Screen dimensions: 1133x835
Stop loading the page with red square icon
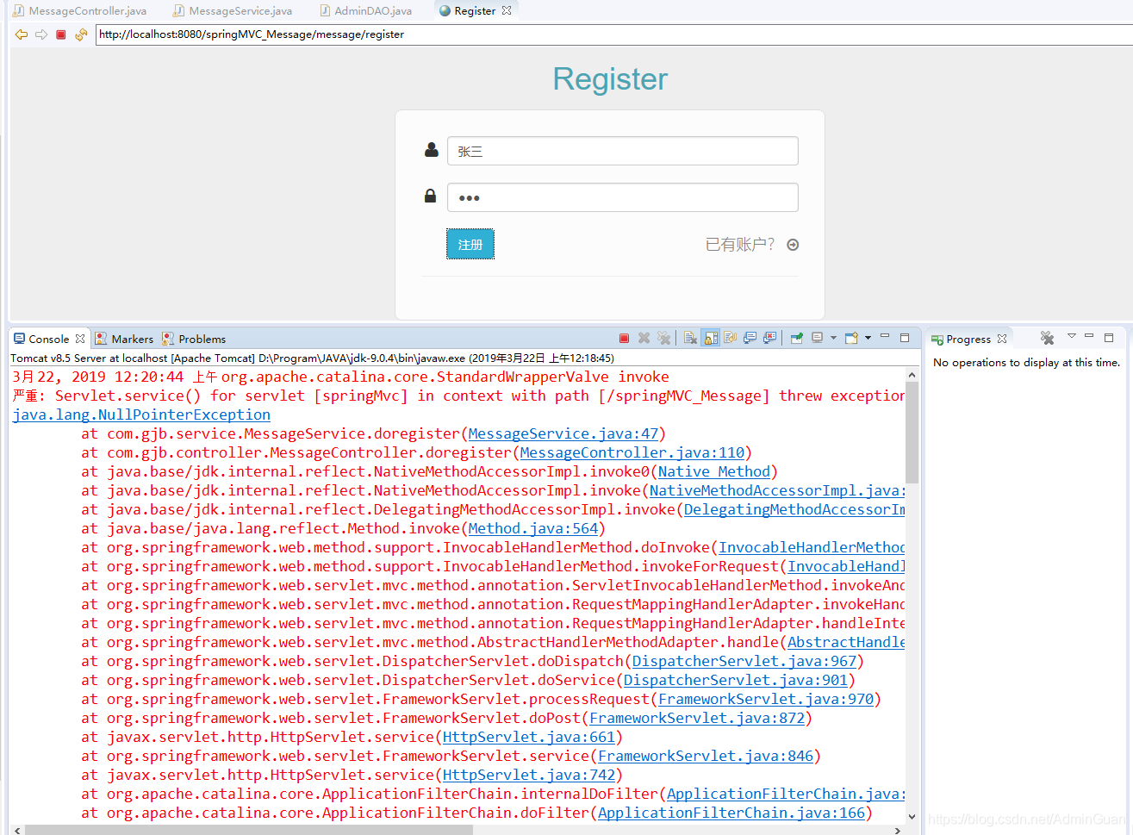(59, 35)
